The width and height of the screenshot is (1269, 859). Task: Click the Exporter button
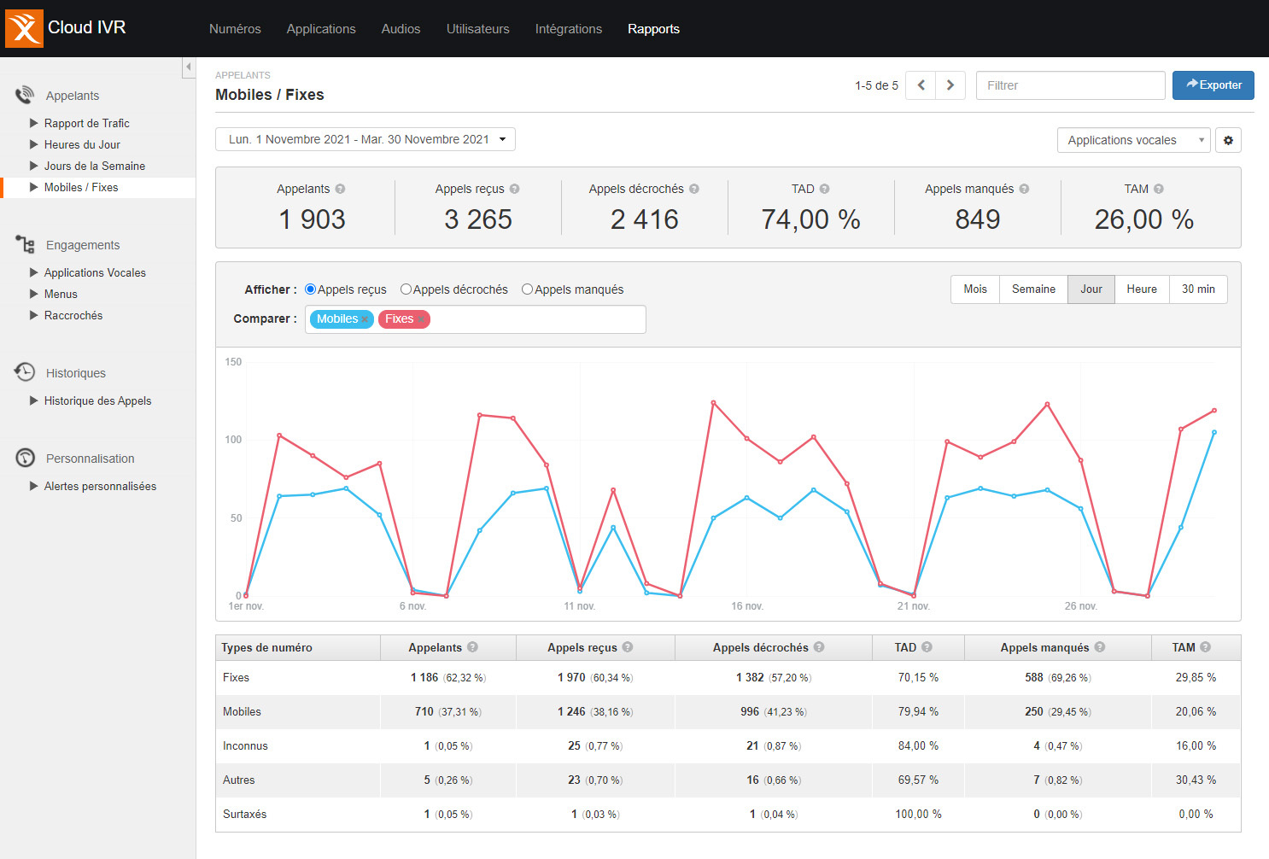(x=1213, y=85)
